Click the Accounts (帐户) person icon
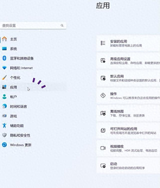 tap(4, 97)
